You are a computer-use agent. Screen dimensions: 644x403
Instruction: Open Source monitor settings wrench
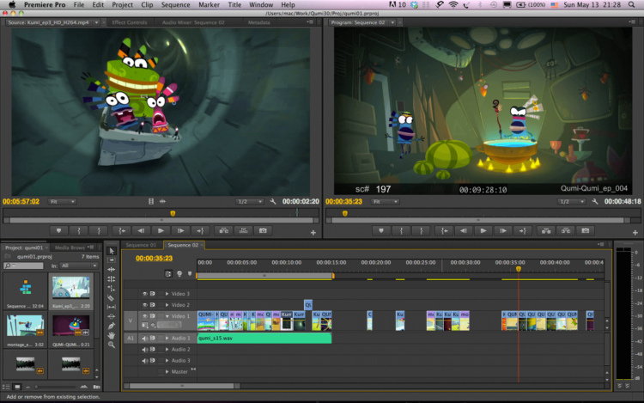(273, 202)
